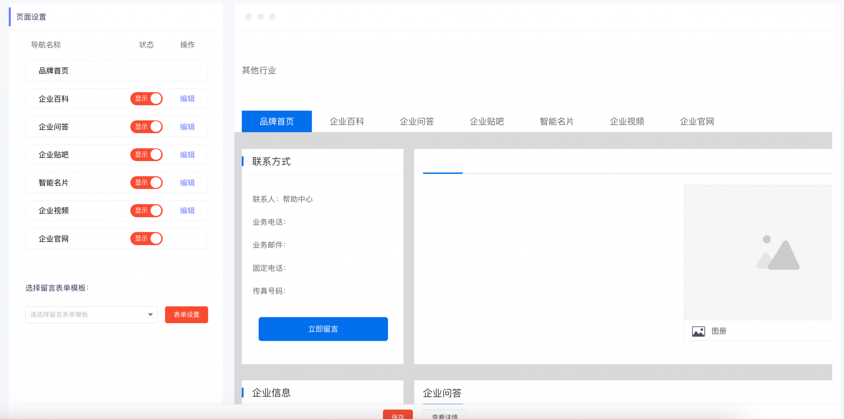844x419 pixels.
Task: Click the 企业官网 row name
Action: pos(54,239)
